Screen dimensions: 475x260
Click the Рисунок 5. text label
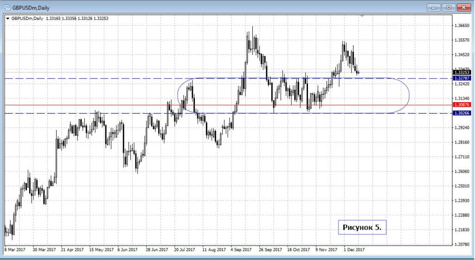coord(362,227)
